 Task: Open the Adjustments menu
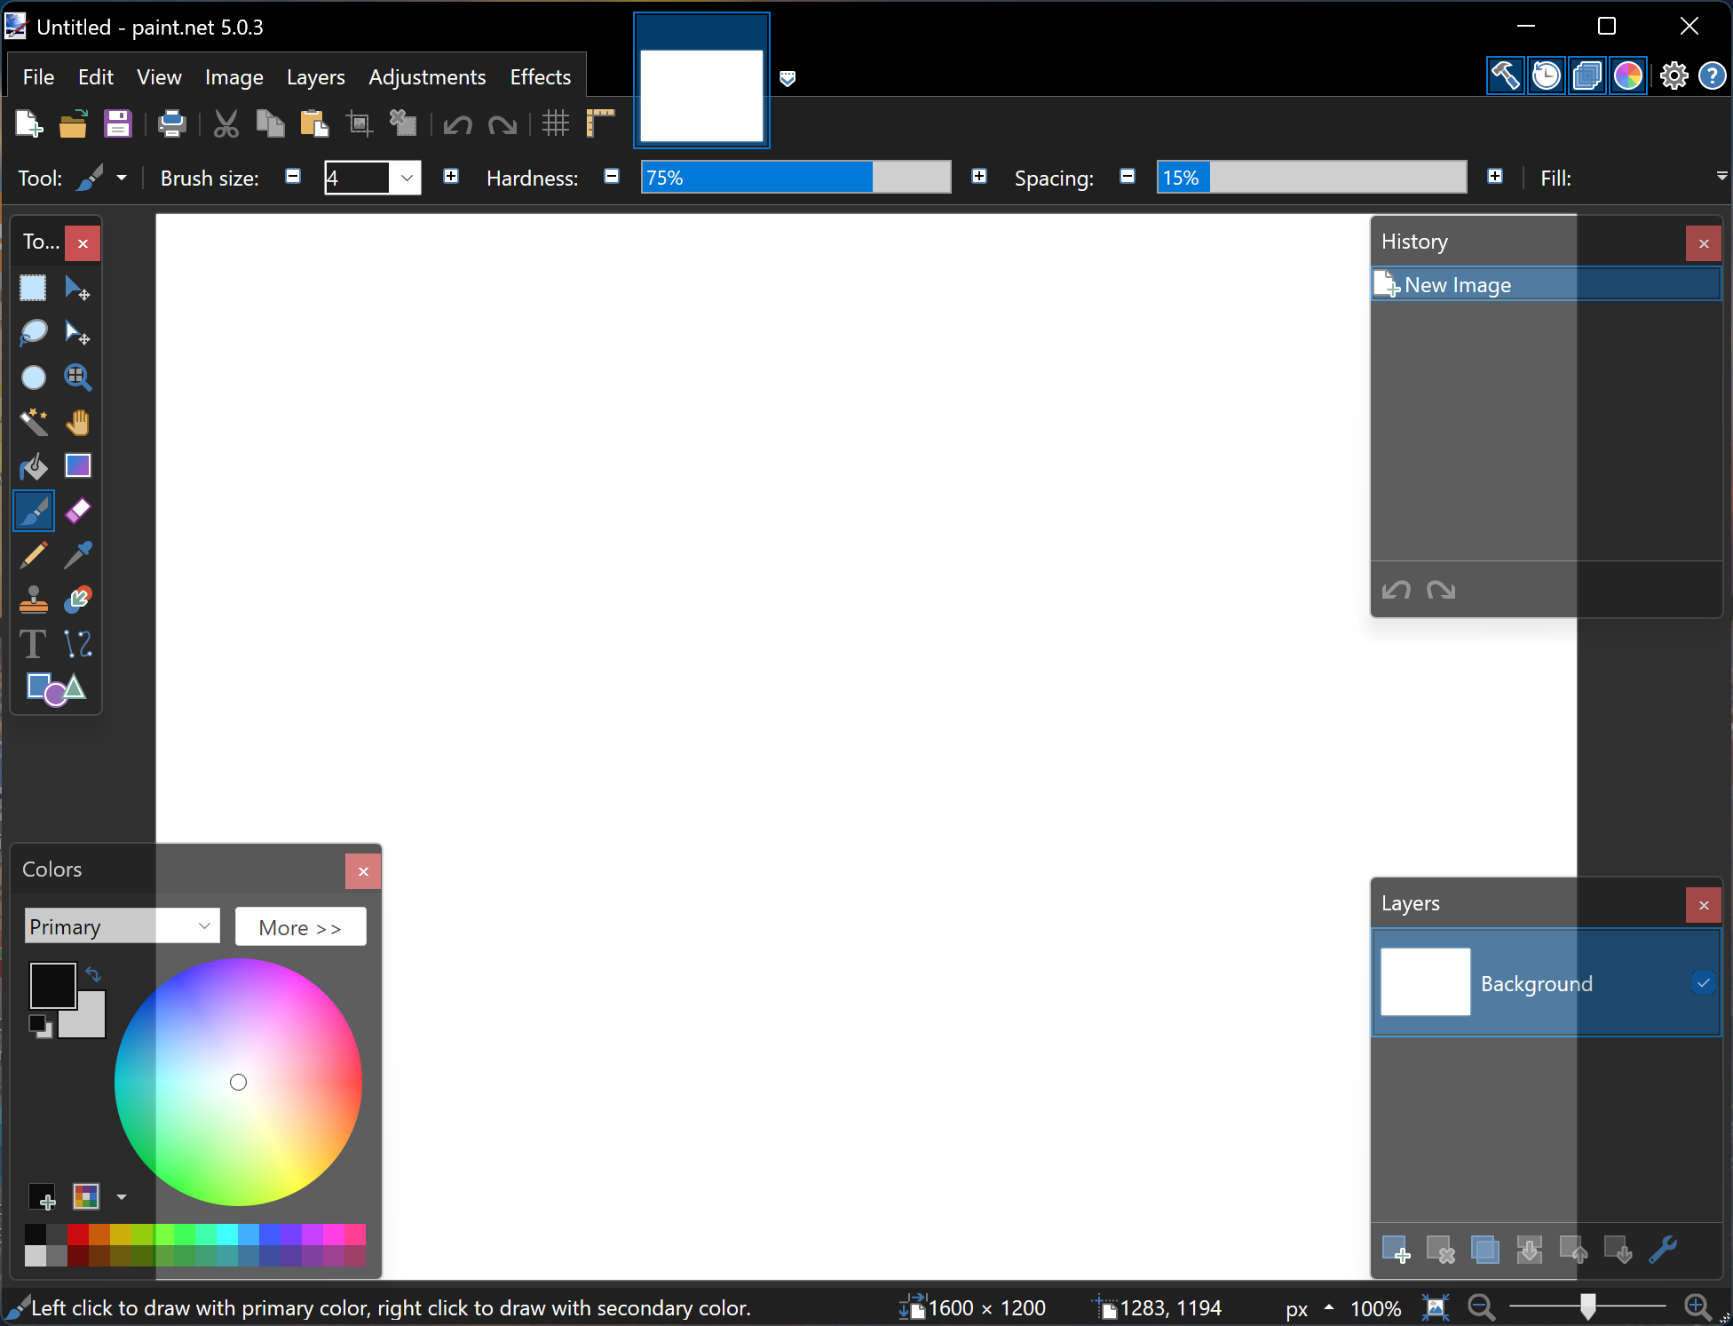tap(424, 78)
